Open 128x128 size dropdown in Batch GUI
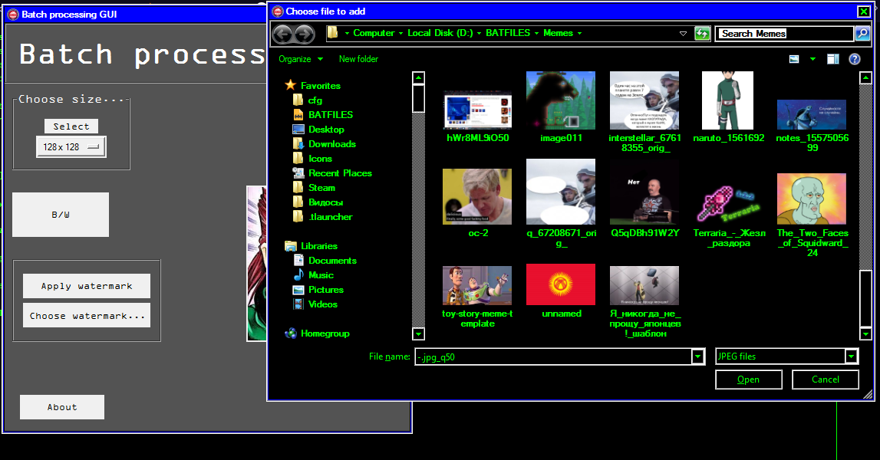 [71, 147]
